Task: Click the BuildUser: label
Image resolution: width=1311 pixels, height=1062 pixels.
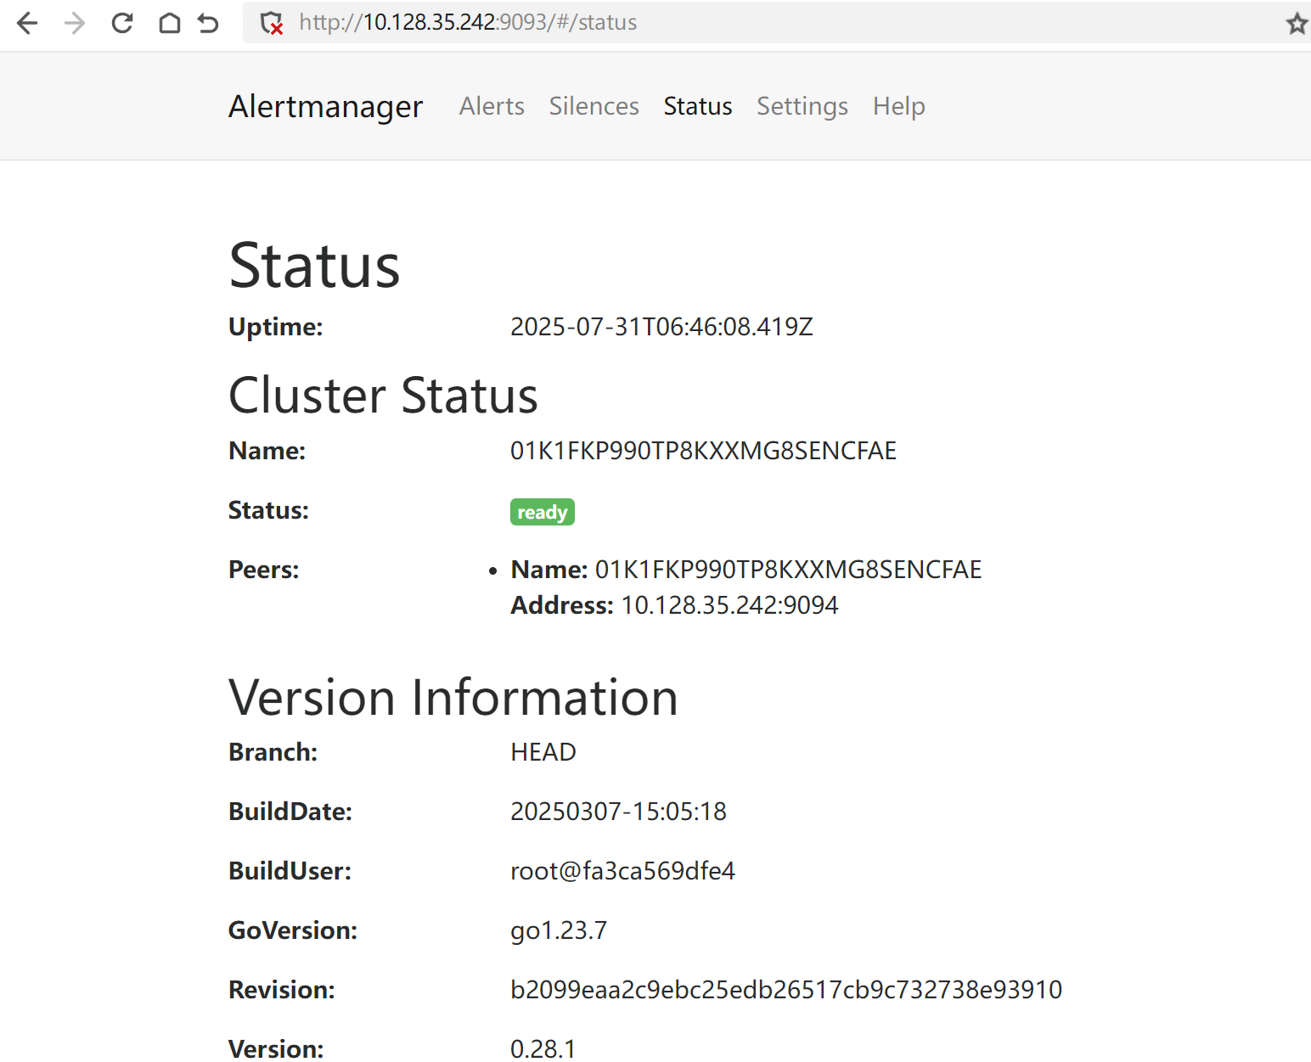Action: click(290, 871)
